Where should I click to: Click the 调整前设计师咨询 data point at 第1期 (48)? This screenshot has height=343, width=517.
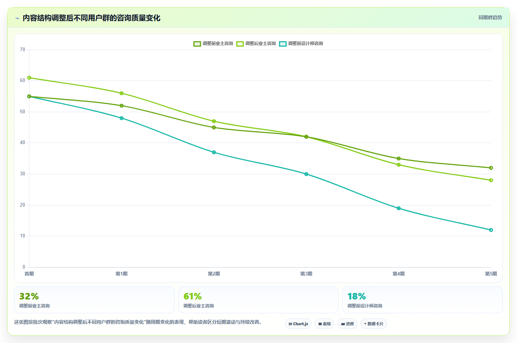pyautogui.click(x=121, y=118)
